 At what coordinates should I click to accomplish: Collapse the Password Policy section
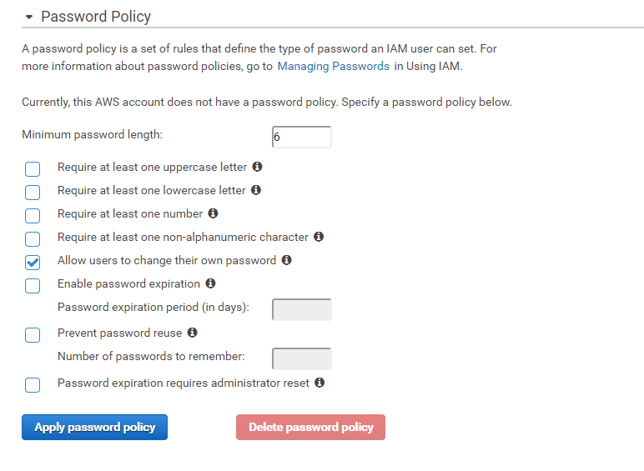29,17
